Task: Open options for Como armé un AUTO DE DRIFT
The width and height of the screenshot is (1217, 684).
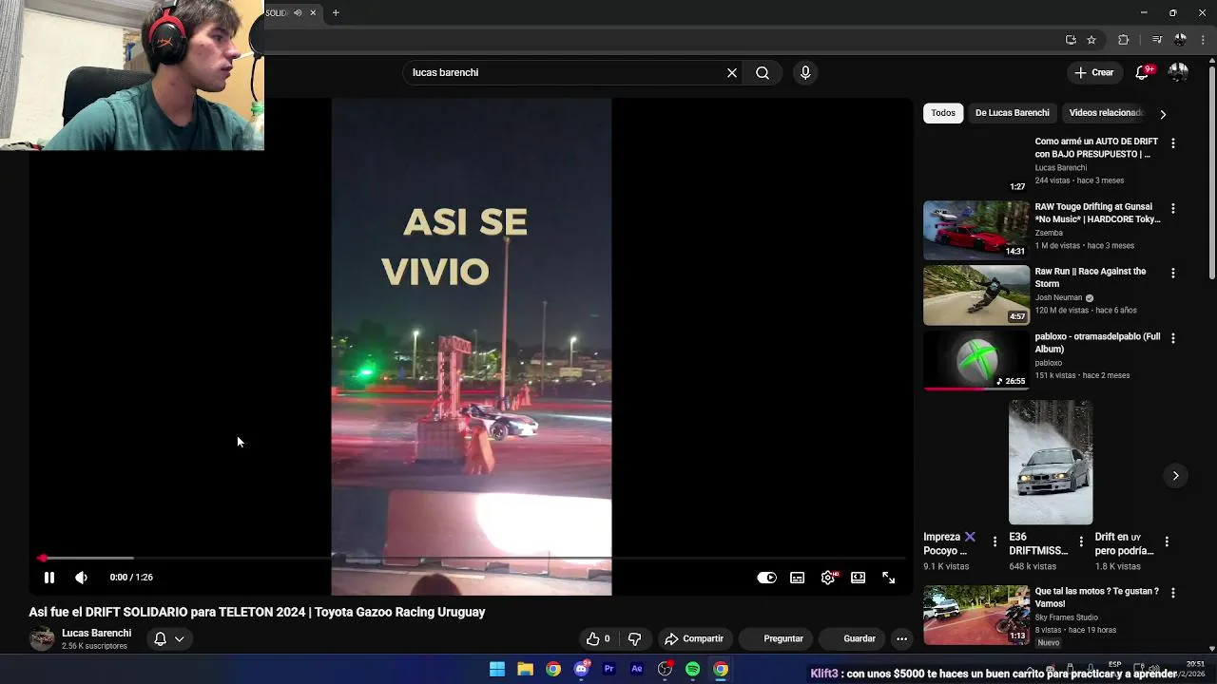Action: [1173, 143]
